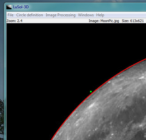Image resolution: width=146 pixels, height=140 pixels.
Task: Open the Help menu
Action: pos(100,15)
